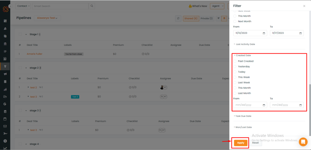Screen dimensions: 311x150
Task: Expand the Task Due Date section
Action: click(x=243, y=116)
